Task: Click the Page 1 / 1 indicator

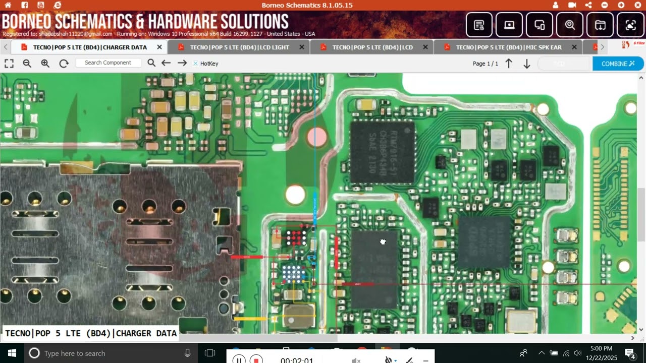Action: [485, 64]
